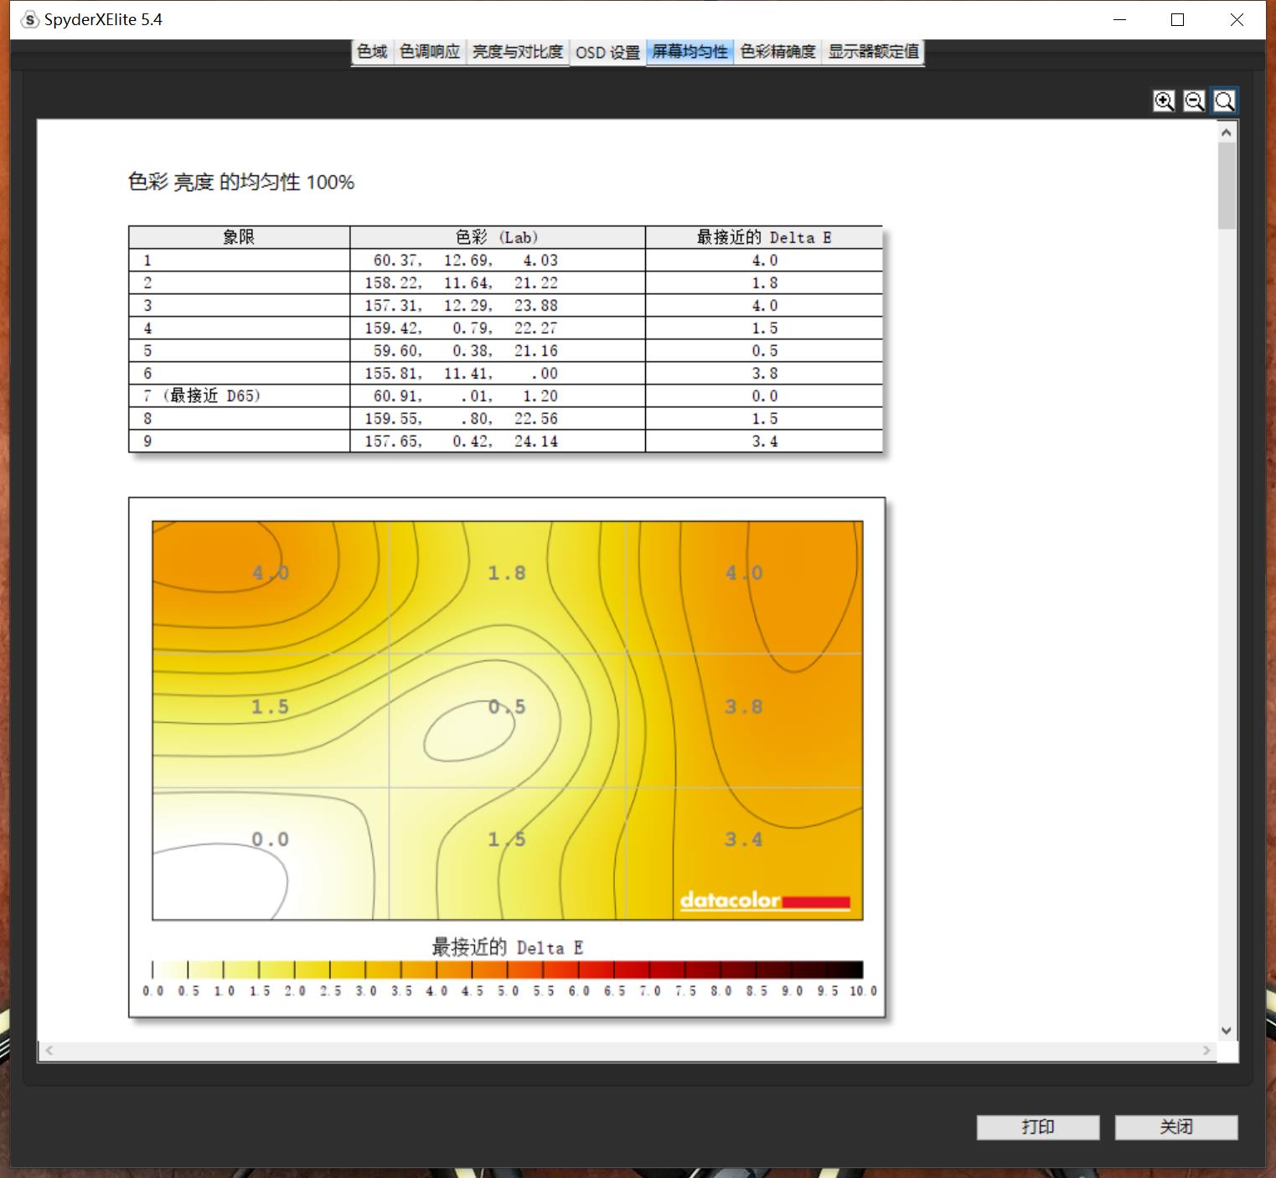Click Delta E 0.0 in table row 7
This screenshot has height=1178, width=1276.
tap(764, 396)
